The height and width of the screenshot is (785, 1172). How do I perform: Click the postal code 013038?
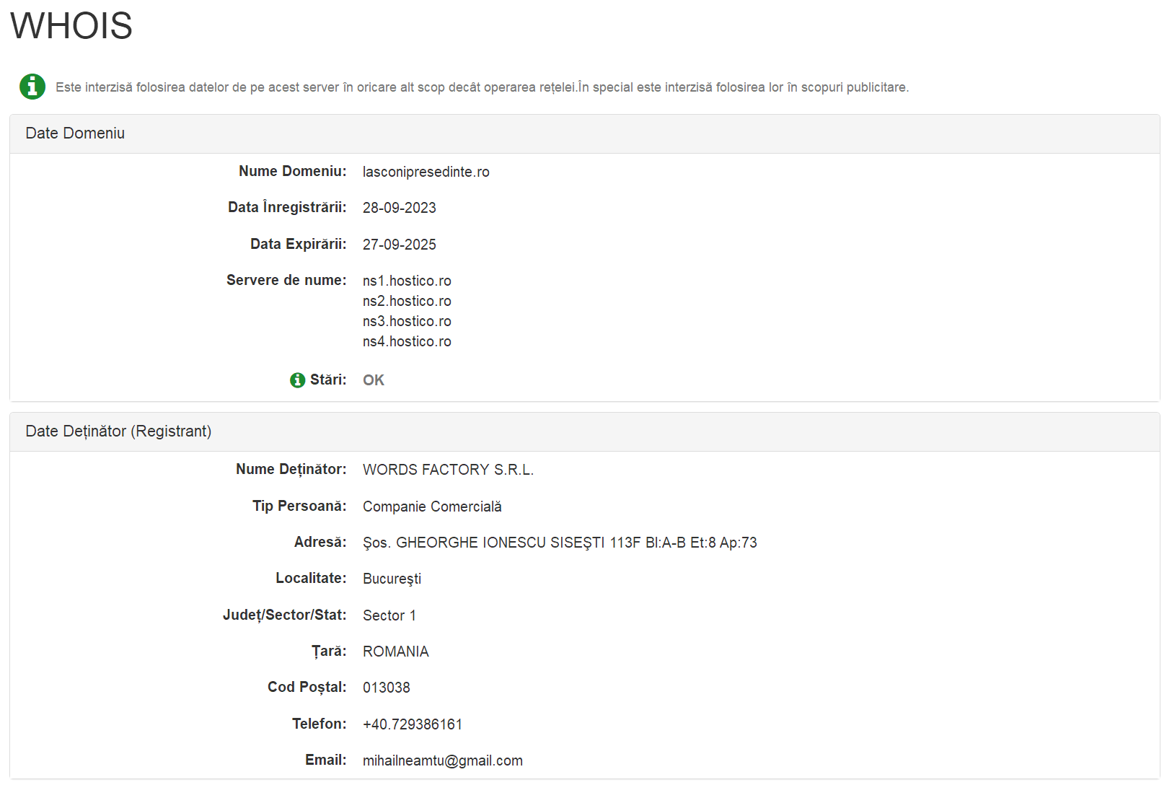[x=386, y=688]
